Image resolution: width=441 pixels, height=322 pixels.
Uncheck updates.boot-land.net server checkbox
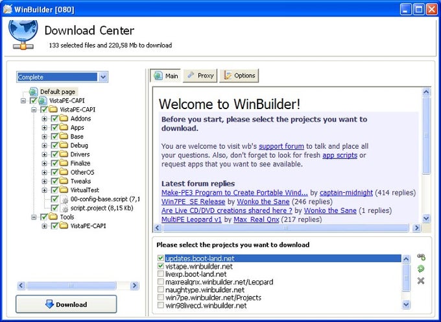click(161, 258)
